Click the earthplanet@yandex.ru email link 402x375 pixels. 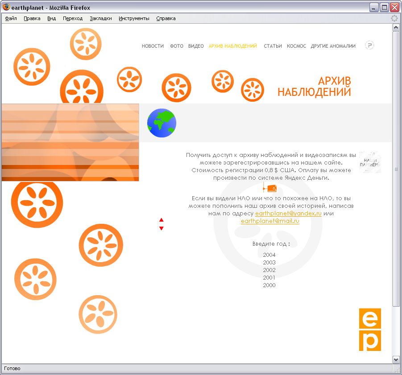pyautogui.click(x=288, y=214)
